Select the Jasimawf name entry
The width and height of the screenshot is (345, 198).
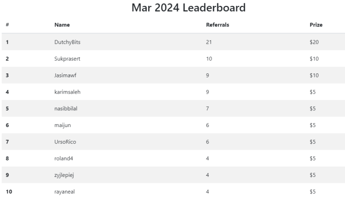(66, 75)
